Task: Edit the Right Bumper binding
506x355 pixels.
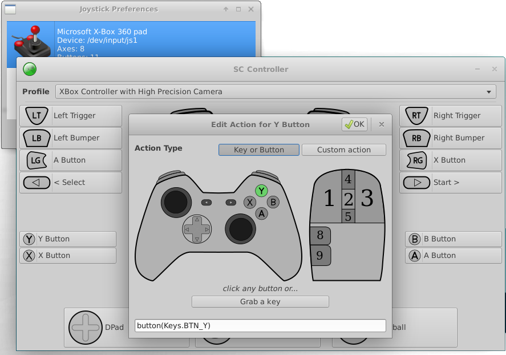Action: click(452, 138)
